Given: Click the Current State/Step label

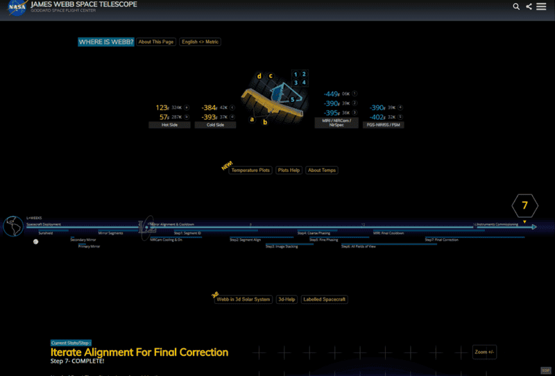Looking at the screenshot, I should point(71,343).
